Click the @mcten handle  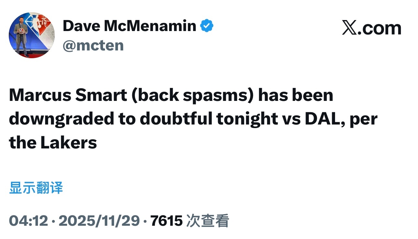(93, 45)
